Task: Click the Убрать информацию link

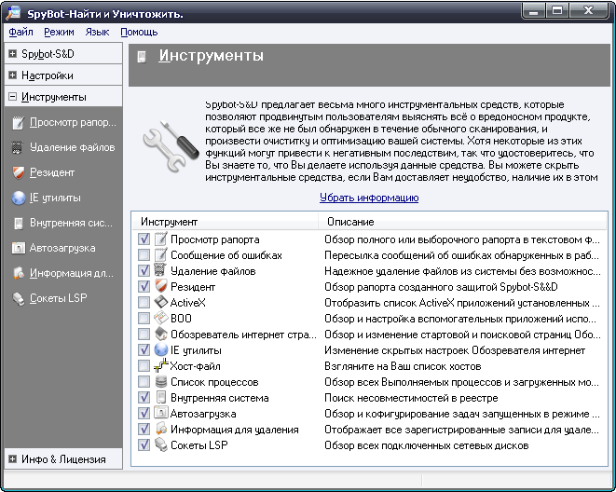Action: (x=369, y=198)
